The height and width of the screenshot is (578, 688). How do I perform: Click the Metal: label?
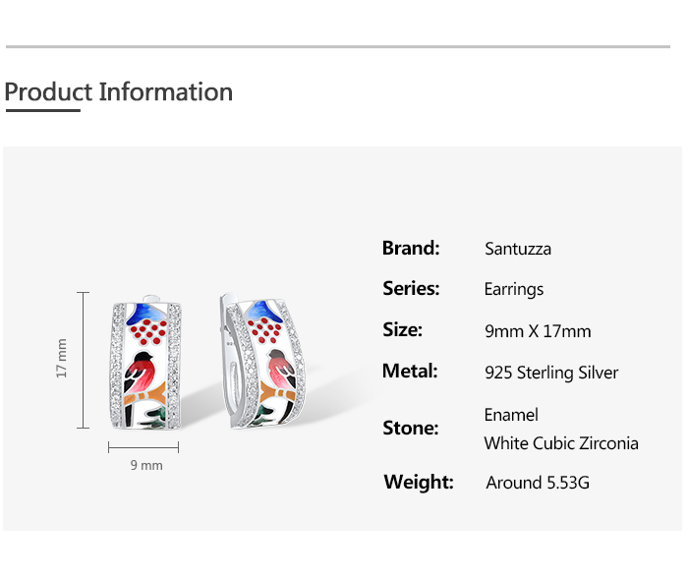410,371
